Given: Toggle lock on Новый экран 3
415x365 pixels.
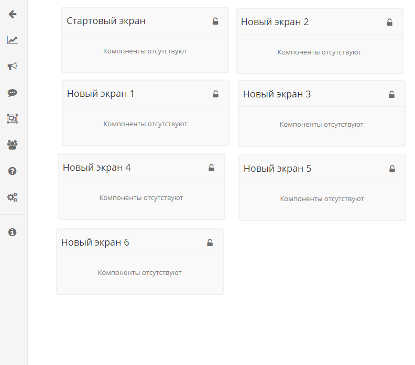Looking at the screenshot, I should (x=392, y=94).
